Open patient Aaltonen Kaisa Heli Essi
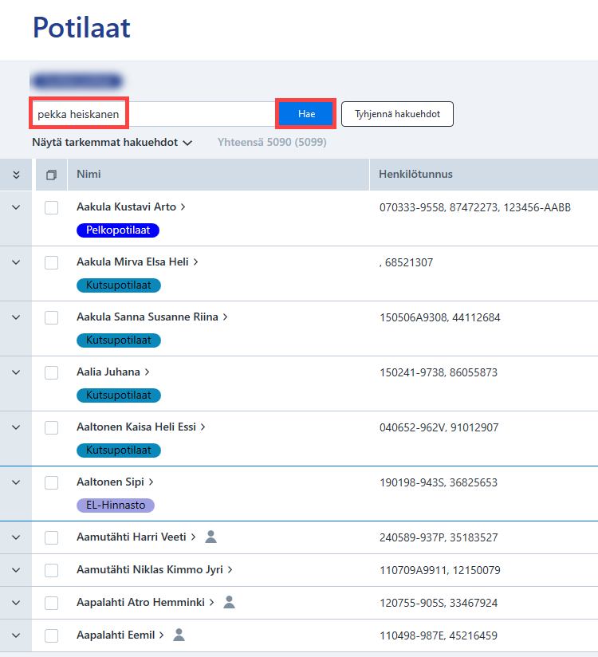The image size is (598, 657). 141,427
